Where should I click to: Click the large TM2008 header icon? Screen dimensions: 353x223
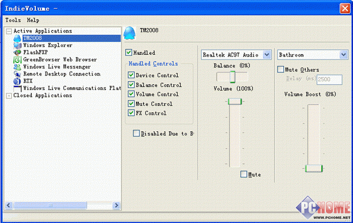pos(129,33)
